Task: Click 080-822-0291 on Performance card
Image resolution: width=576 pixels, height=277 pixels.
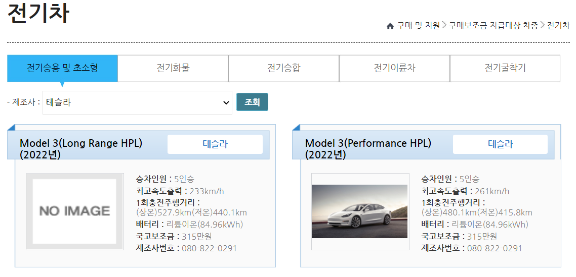Action: [x=495, y=248]
